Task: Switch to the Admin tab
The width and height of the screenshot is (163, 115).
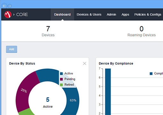Action: 111,14
